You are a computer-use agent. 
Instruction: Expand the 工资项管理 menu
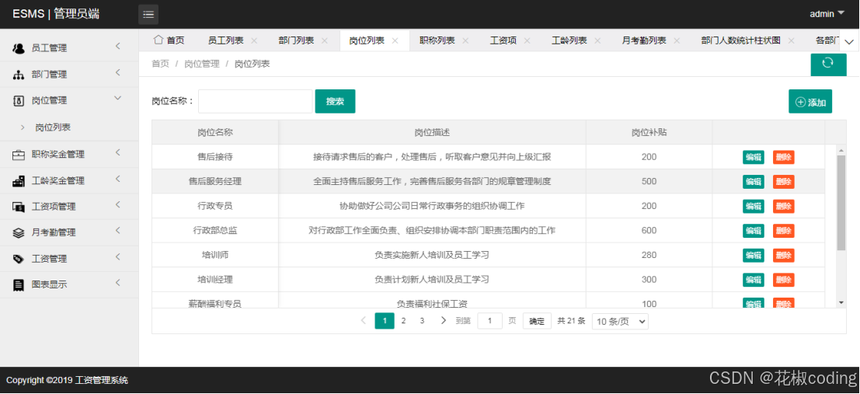(118, 205)
